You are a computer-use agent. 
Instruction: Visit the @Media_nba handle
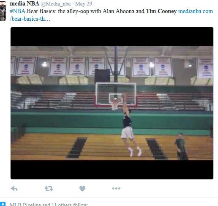coord(56,4)
